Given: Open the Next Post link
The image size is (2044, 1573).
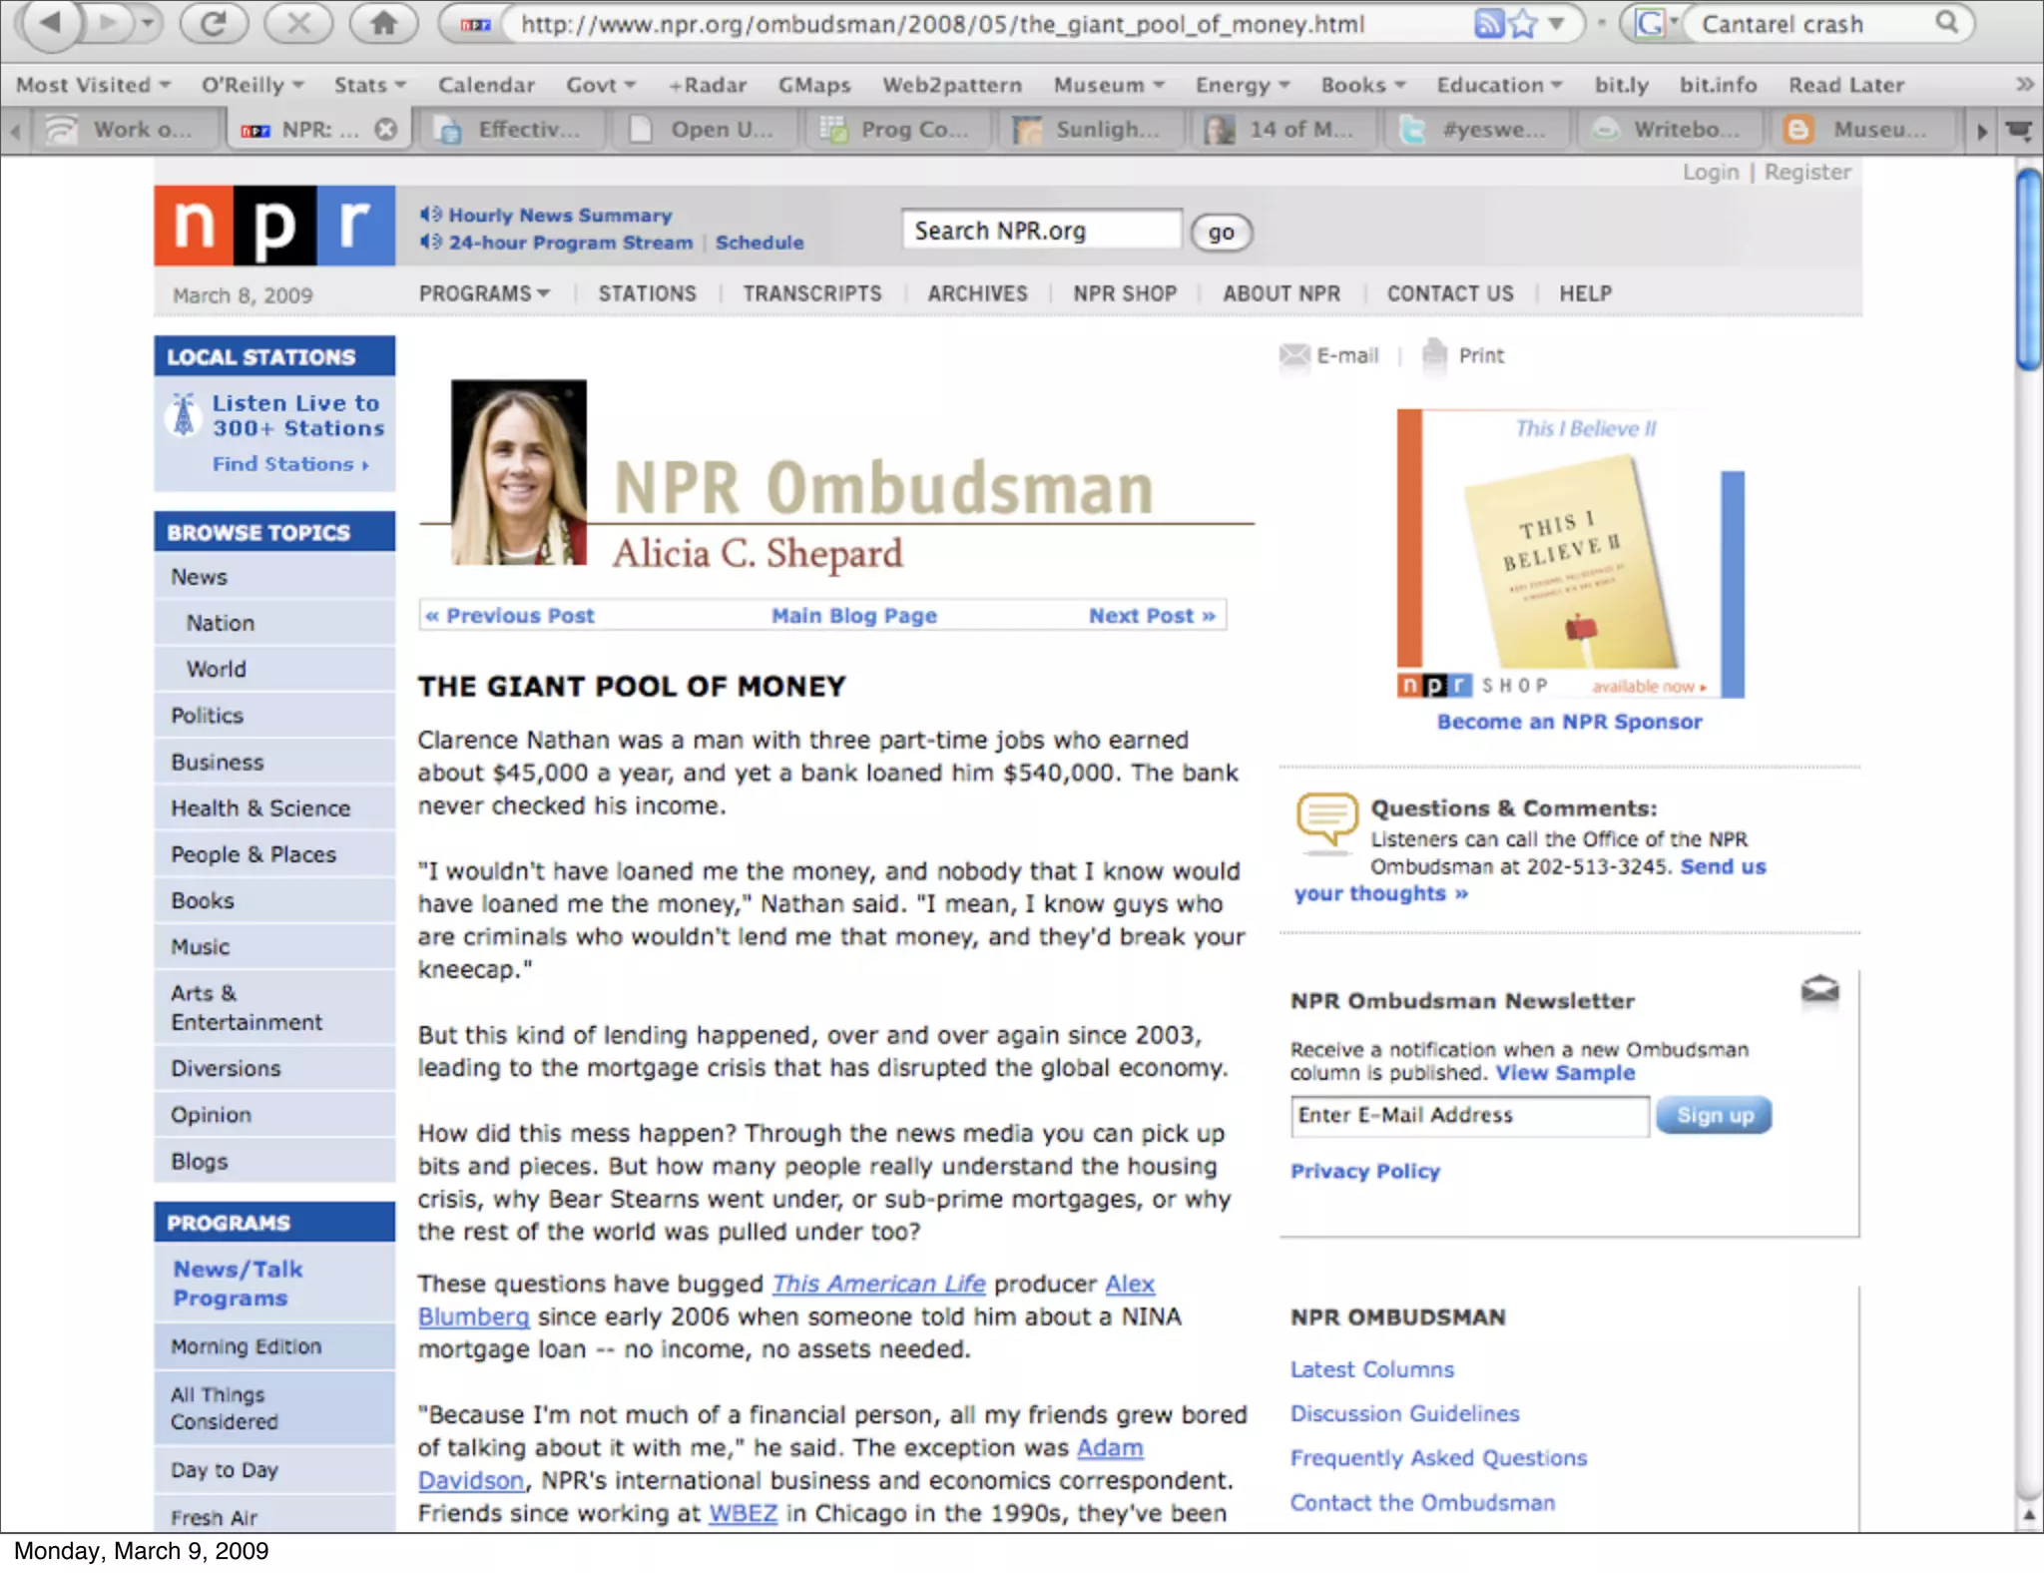Looking at the screenshot, I should click(x=1151, y=616).
